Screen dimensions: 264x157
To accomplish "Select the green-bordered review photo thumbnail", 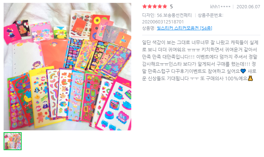I will (x=13, y=141).
